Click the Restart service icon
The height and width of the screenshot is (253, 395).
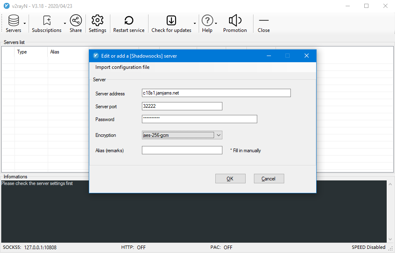(x=129, y=21)
